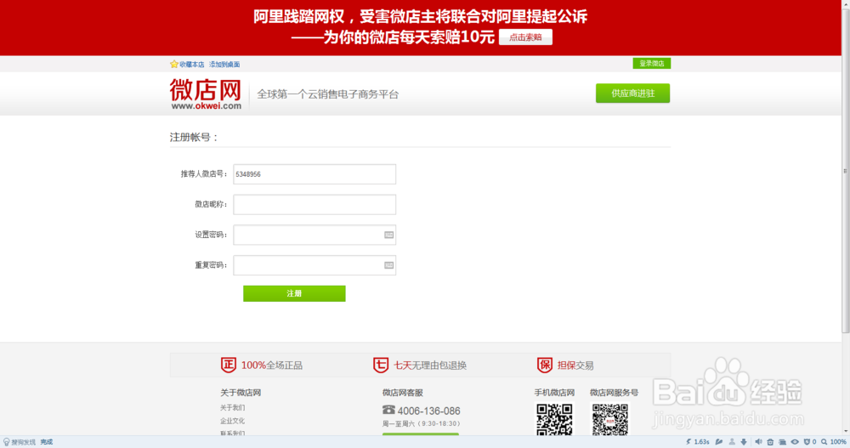Click the telephone icon beside 4006-136-086
This screenshot has height=448, width=850.
[x=388, y=410]
